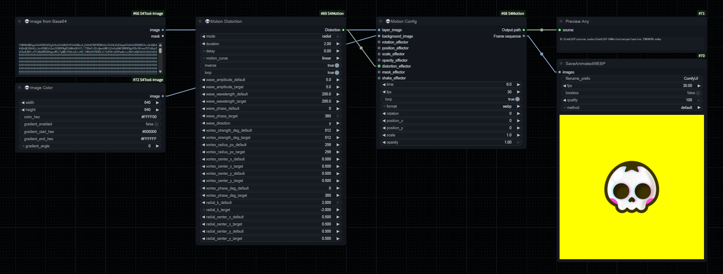Open the mode dropdown showing radial
This screenshot has width=723, height=274.
pyautogui.click(x=270, y=36)
